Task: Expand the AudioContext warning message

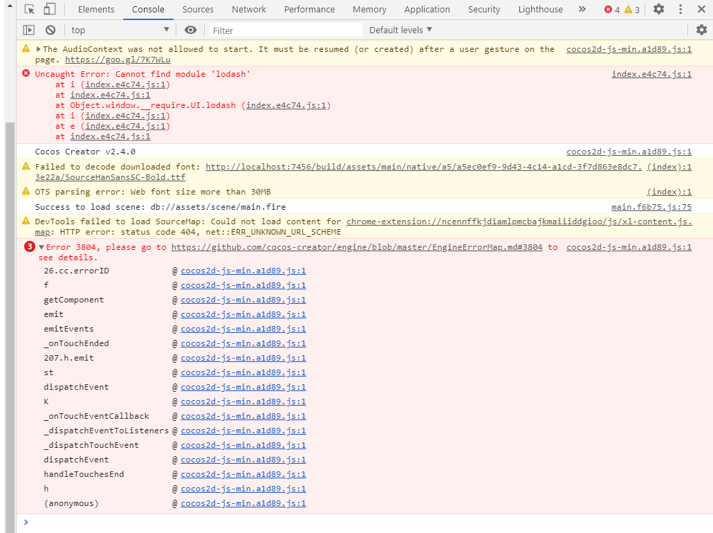Action: click(39, 49)
